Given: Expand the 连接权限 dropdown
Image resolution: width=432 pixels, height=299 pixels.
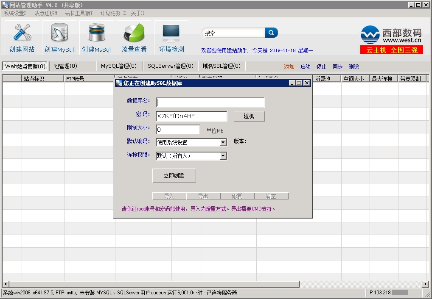Looking at the screenshot, I should coord(223,156).
